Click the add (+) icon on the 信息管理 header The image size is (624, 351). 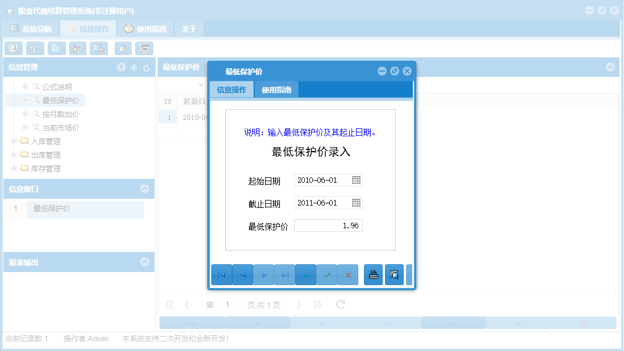point(133,67)
